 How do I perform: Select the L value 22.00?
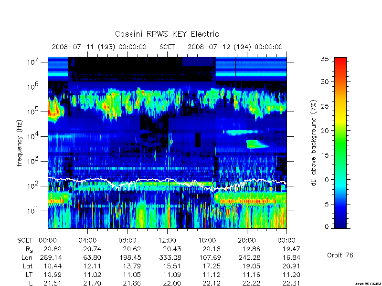(172, 283)
